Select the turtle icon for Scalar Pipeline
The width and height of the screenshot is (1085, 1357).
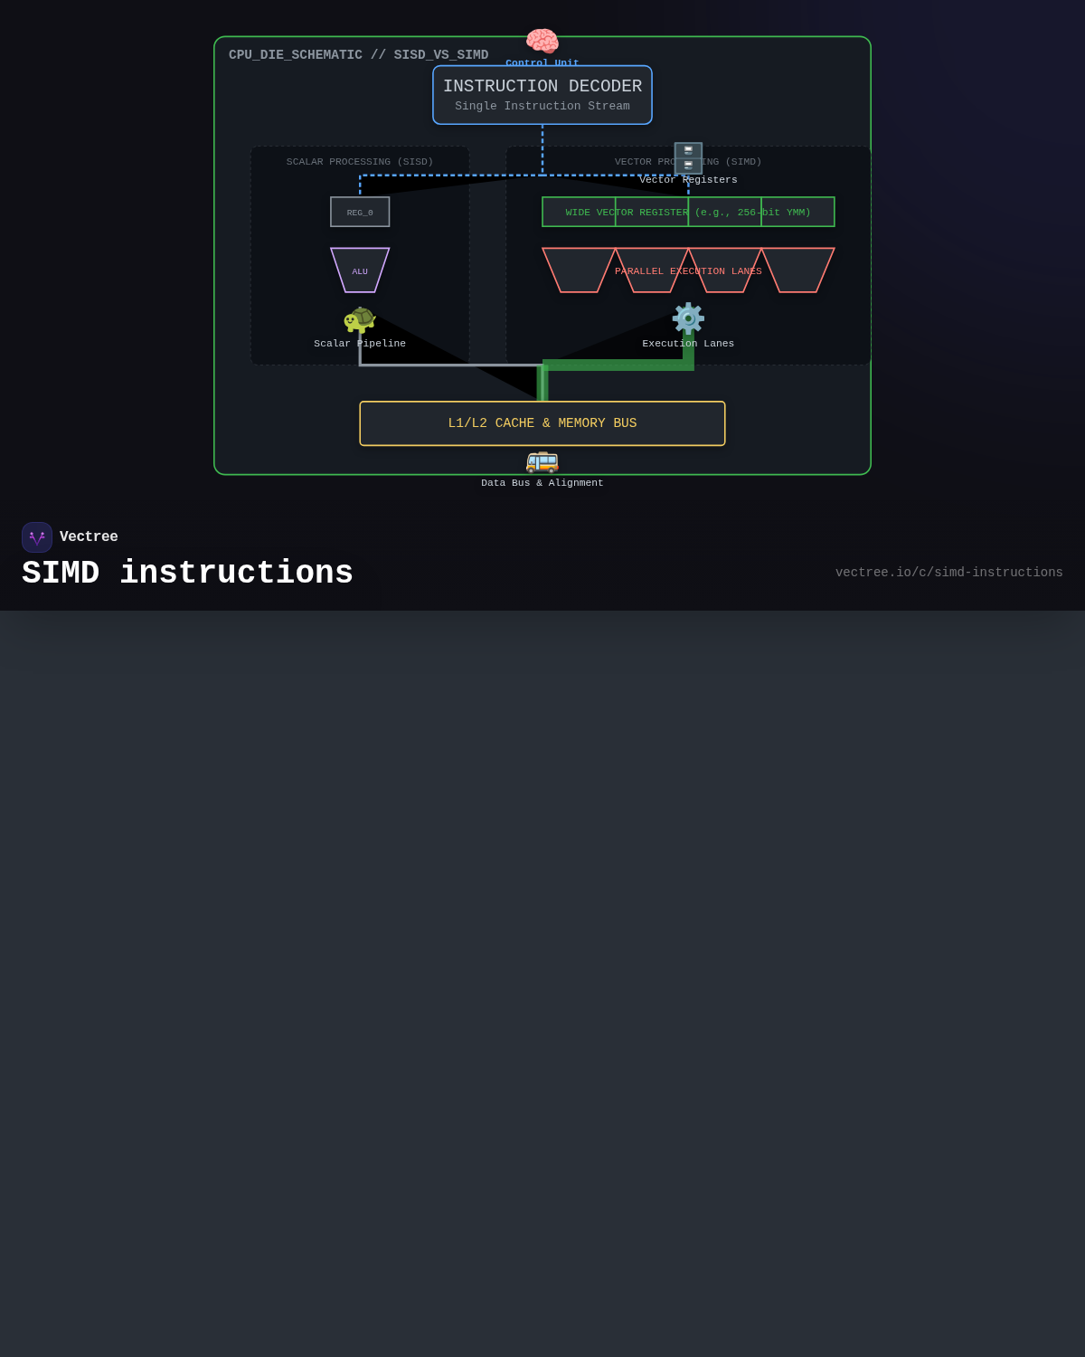(x=360, y=319)
